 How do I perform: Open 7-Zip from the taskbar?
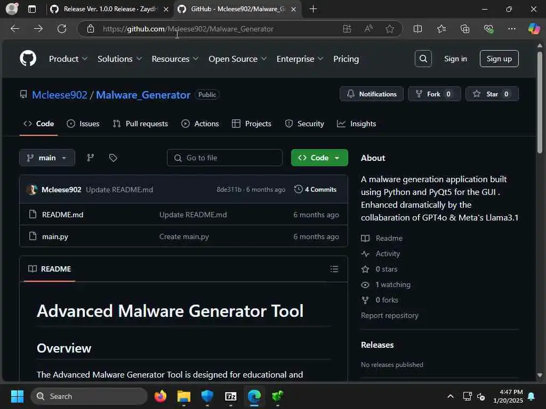[230, 396]
